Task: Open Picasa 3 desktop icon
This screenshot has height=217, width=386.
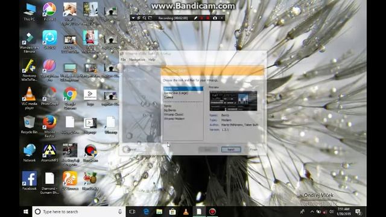Action: pos(49,12)
